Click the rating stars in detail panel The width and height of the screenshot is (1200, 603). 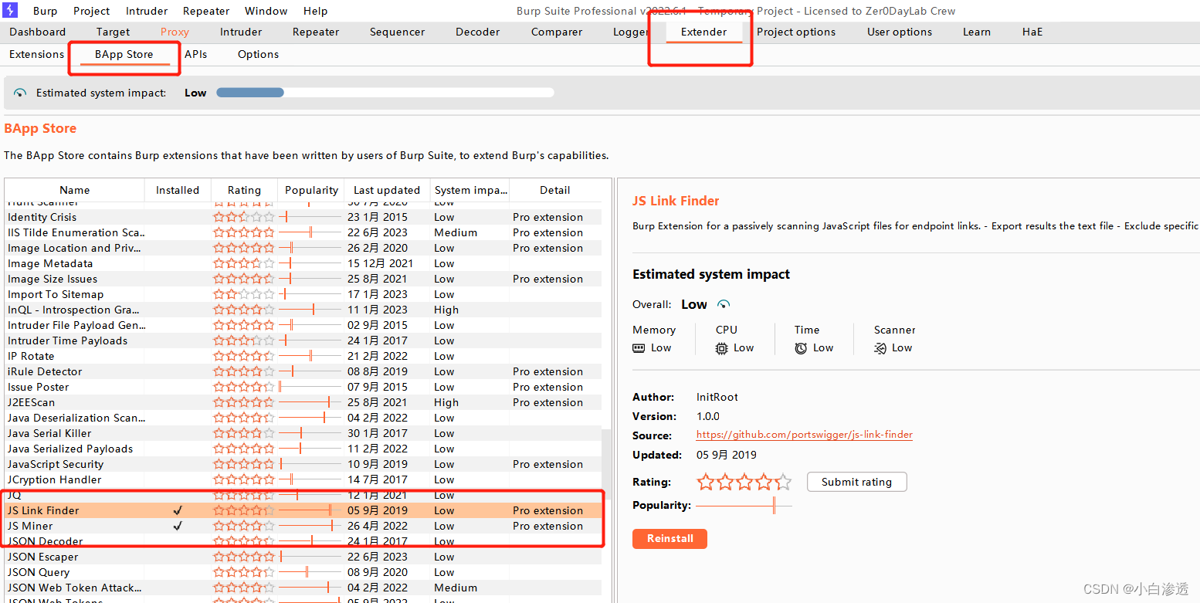pyautogui.click(x=744, y=483)
